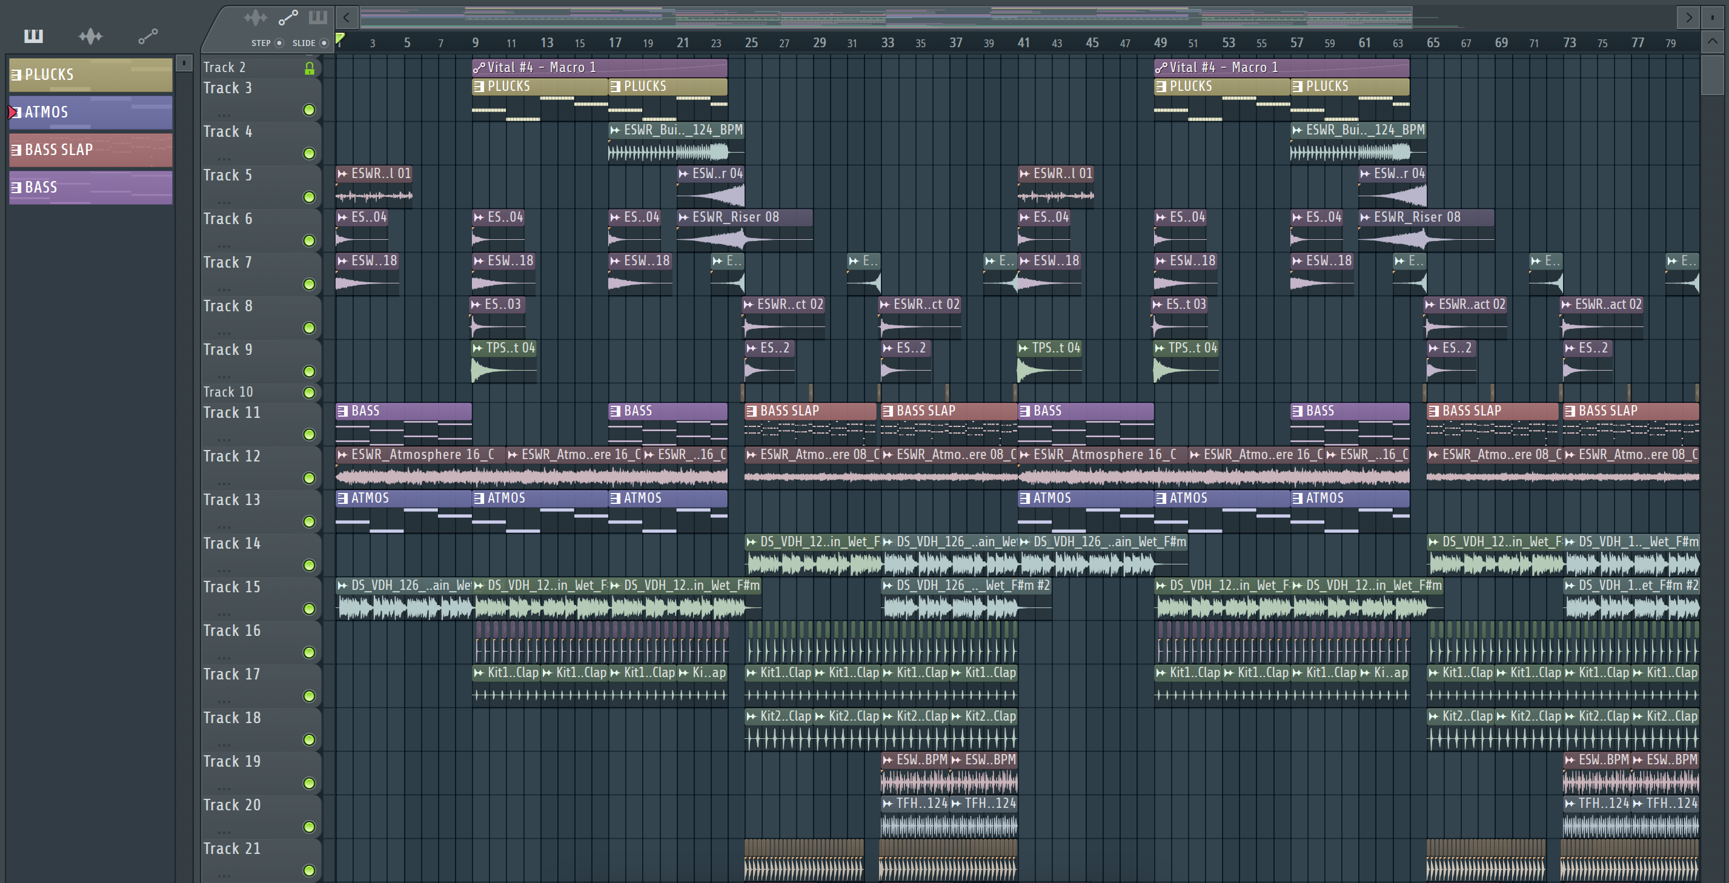Click the green playhead marker at bar 1
This screenshot has height=883, width=1729.
(x=340, y=39)
